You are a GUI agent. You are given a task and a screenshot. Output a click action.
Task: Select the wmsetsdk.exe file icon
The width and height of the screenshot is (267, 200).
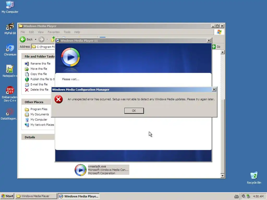[x=81, y=170]
